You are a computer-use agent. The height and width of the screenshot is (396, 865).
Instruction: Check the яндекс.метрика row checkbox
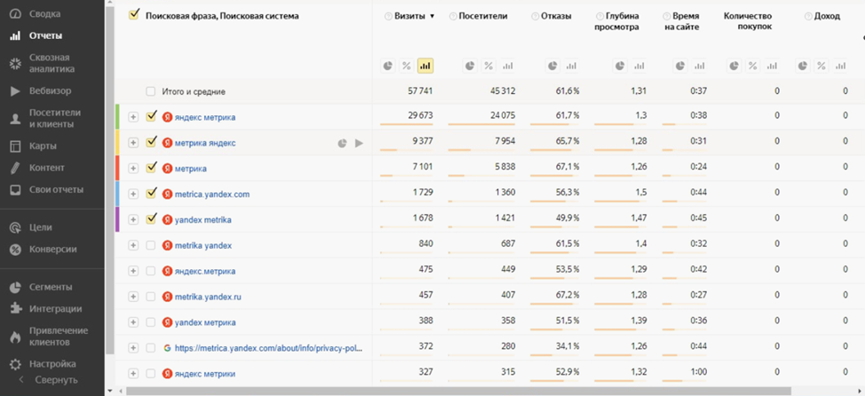[151, 271]
